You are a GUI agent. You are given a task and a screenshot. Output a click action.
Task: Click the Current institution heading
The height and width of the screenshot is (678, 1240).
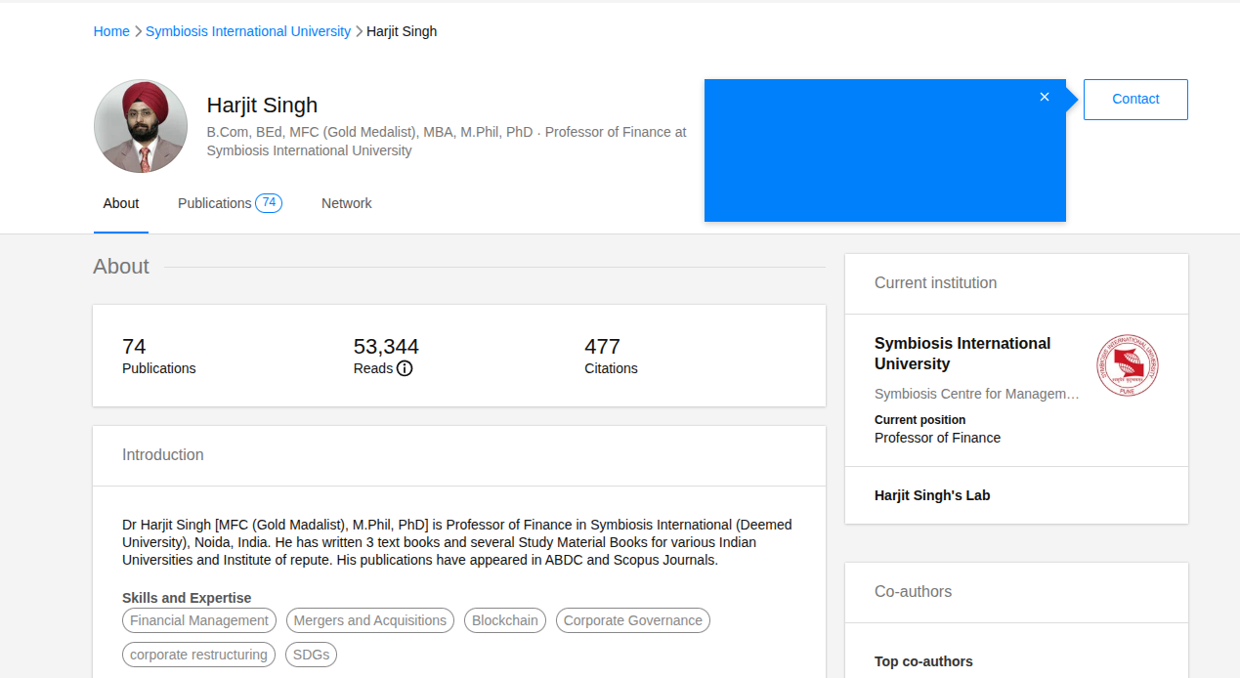(935, 283)
